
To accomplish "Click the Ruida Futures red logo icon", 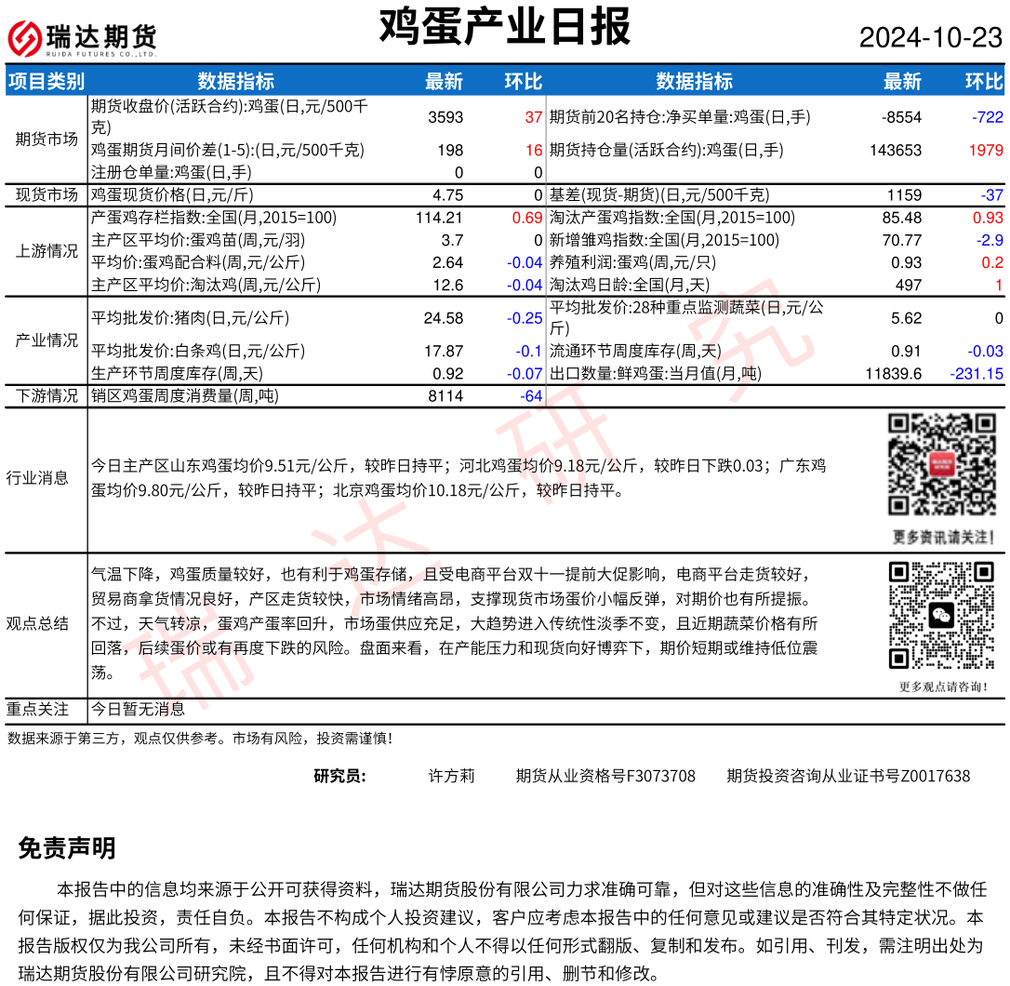I will pyautogui.click(x=25, y=39).
